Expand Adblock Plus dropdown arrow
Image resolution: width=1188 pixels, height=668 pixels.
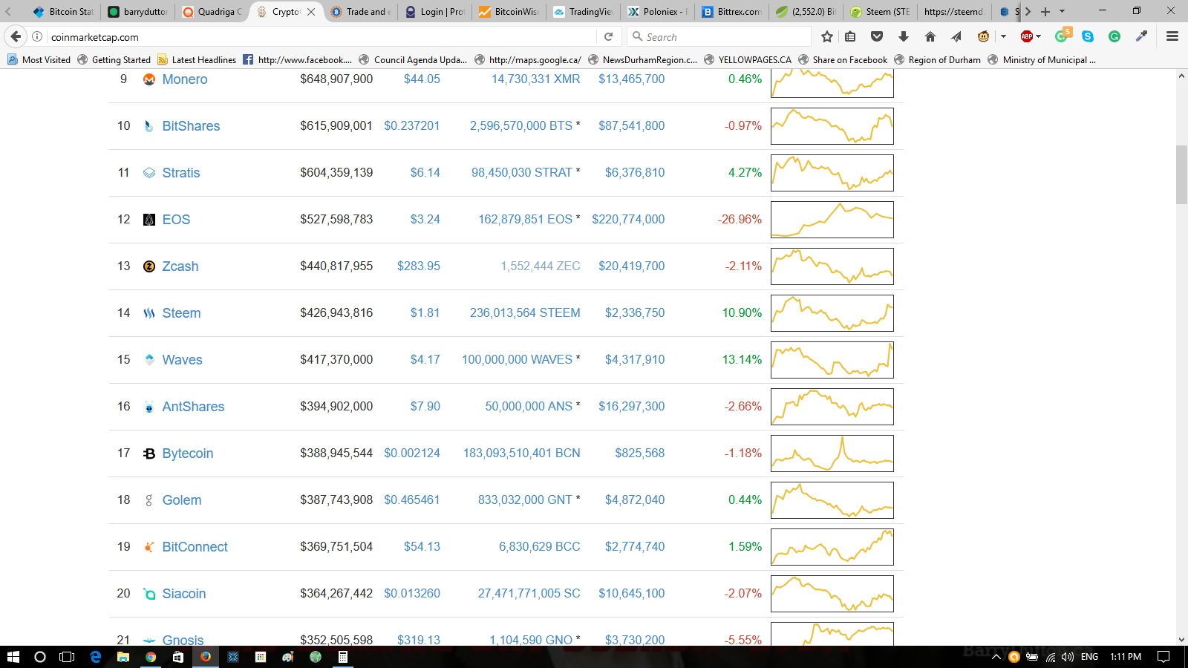click(1038, 36)
